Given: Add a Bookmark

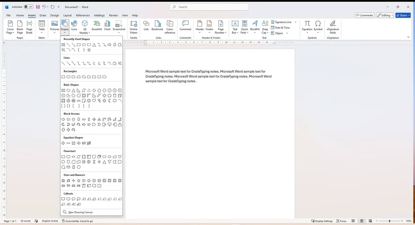Looking at the screenshot, I should (x=157, y=26).
